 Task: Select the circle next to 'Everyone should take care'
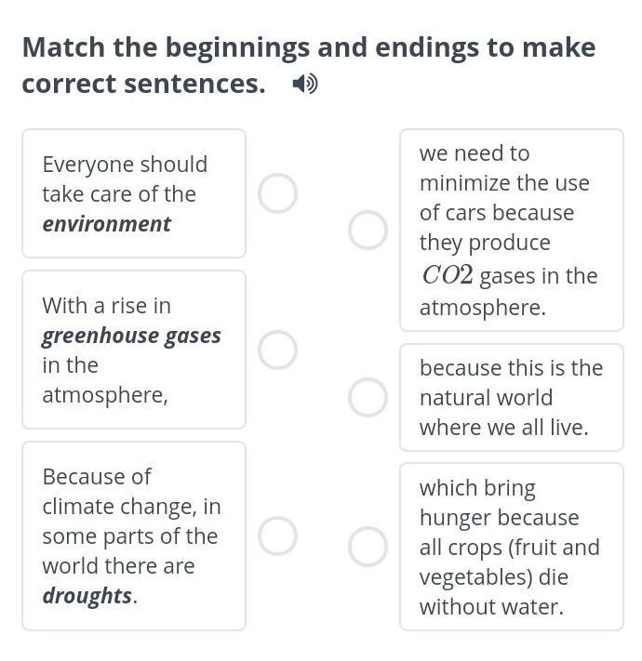(x=277, y=193)
